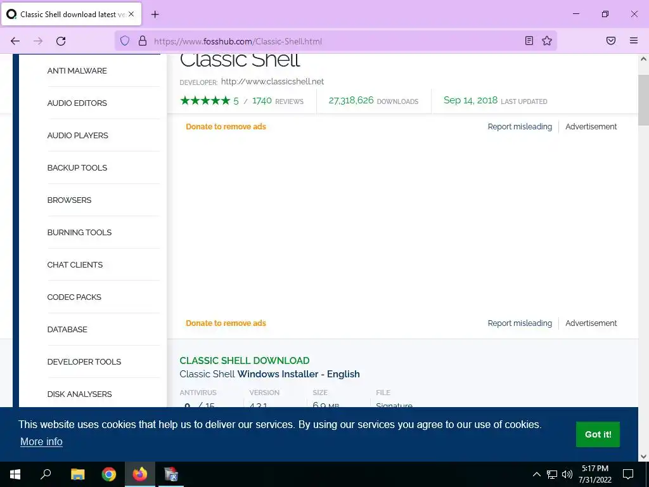Open the Save to Pocket icon
Image resolution: width=649 pixels, height=487 pixels.
[611, 41]
